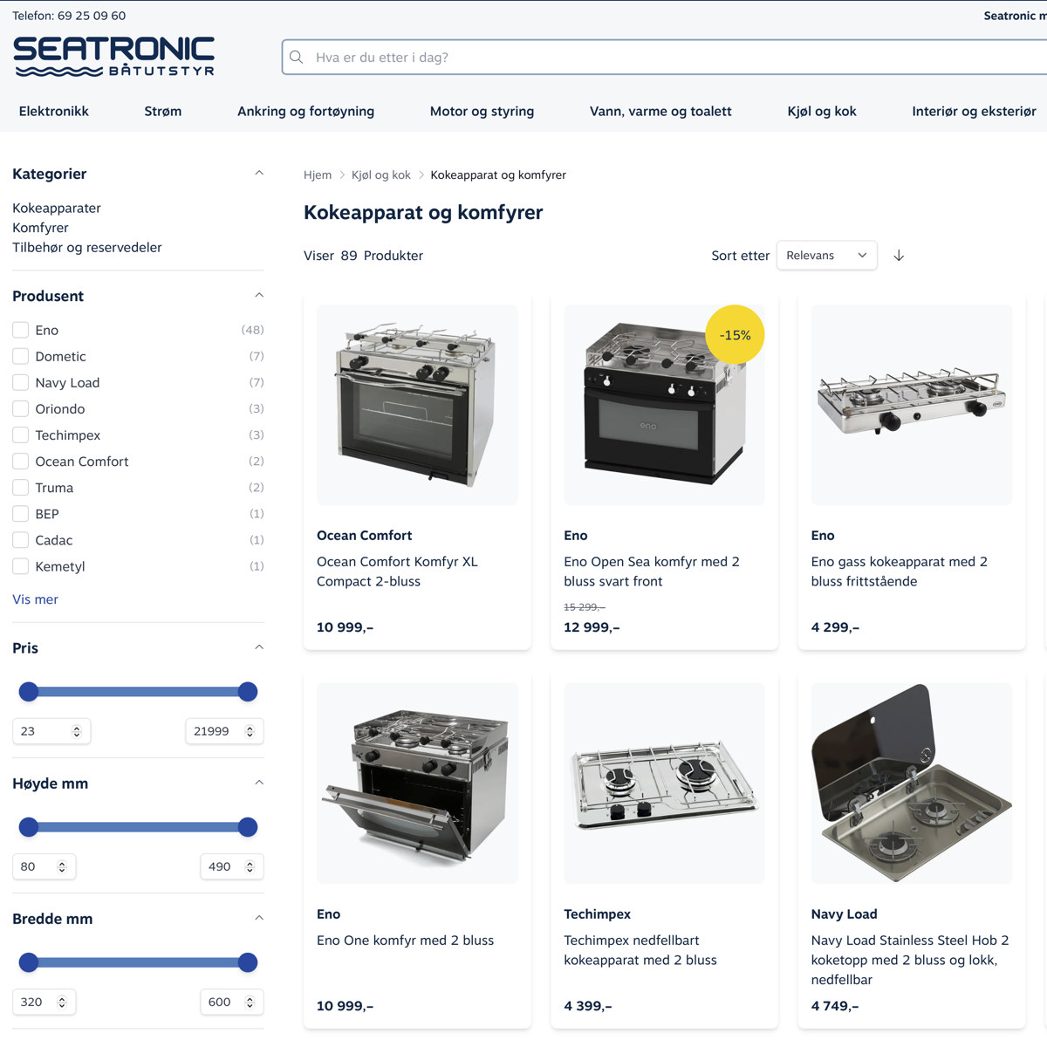Open the Motor og styring menu
The height and width of the screenshot is (1047, 1047).
tap(482, 111)
